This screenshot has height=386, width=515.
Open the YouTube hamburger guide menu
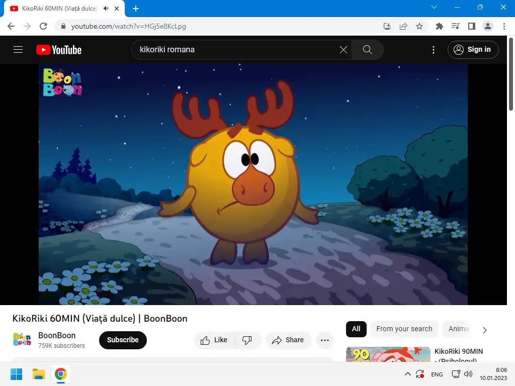pyautogui.click(x=18, y=50)
